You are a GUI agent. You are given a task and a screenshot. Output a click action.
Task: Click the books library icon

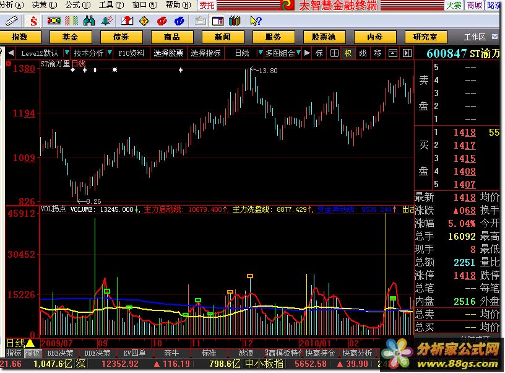pyautogui.click(x=235, y=21)
